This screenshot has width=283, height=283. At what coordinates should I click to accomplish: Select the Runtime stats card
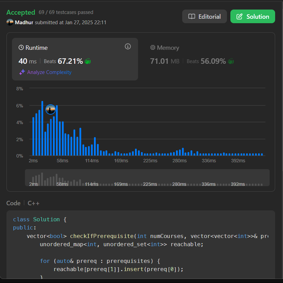click(x=75, y=59)
